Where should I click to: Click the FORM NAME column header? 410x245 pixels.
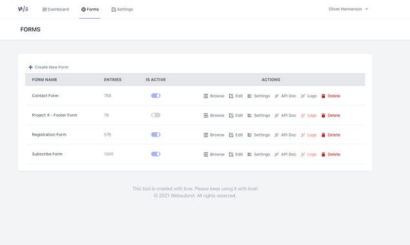click(45, 80)
